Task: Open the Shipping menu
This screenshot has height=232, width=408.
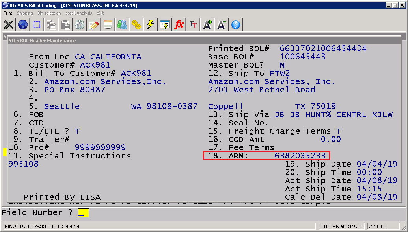Action: [25, 13]
